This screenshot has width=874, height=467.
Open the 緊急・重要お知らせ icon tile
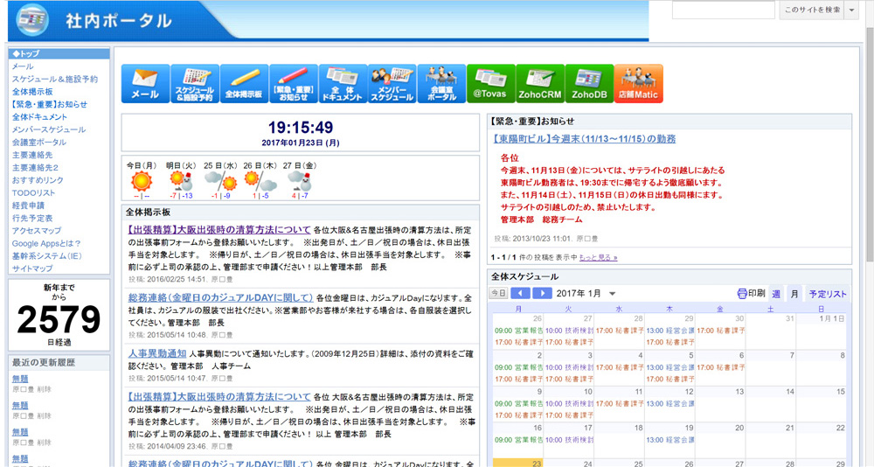[293, 84]
